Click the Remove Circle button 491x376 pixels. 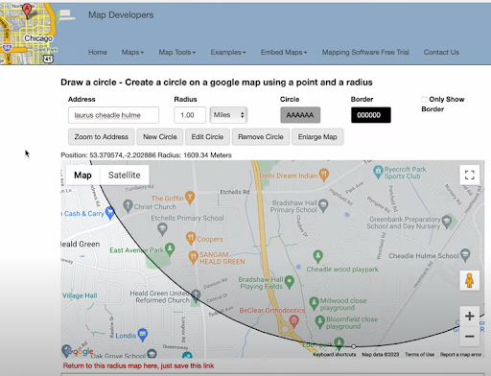(261, 137)
